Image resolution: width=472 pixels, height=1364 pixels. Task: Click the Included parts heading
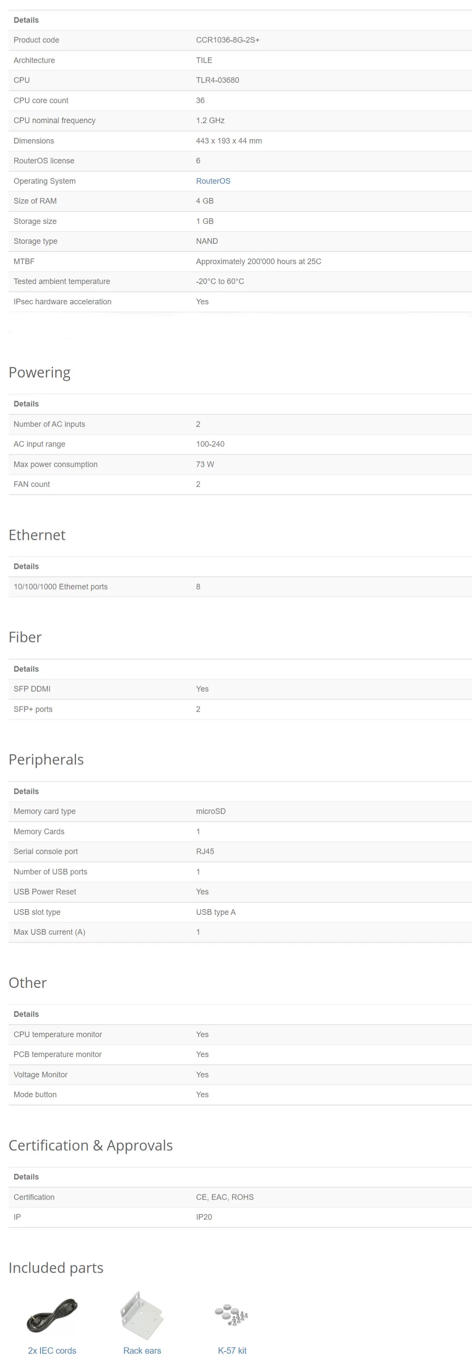(56, 1268)
